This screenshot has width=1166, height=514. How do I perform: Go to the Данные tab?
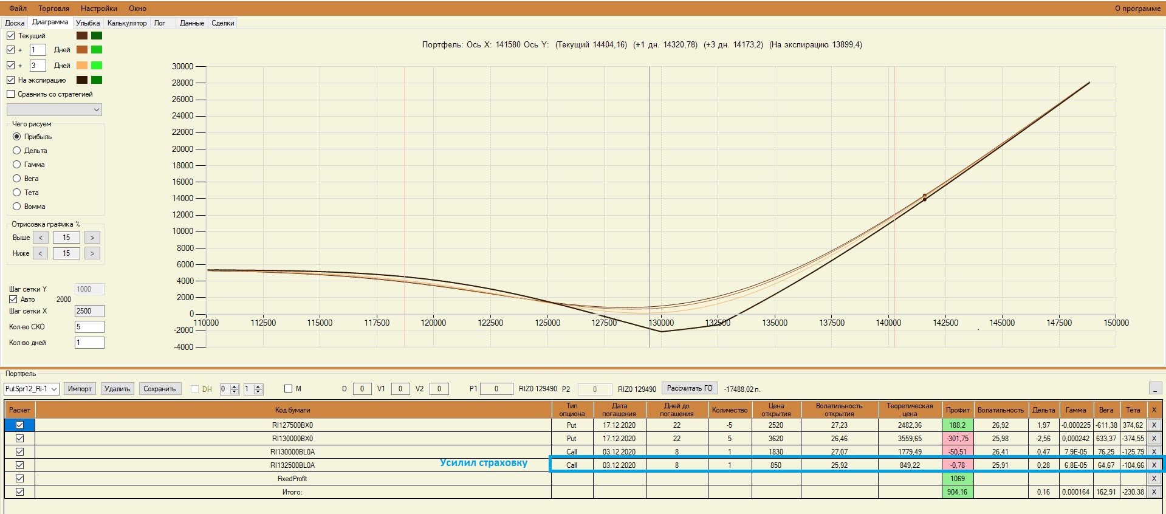(x=192, y=23)
